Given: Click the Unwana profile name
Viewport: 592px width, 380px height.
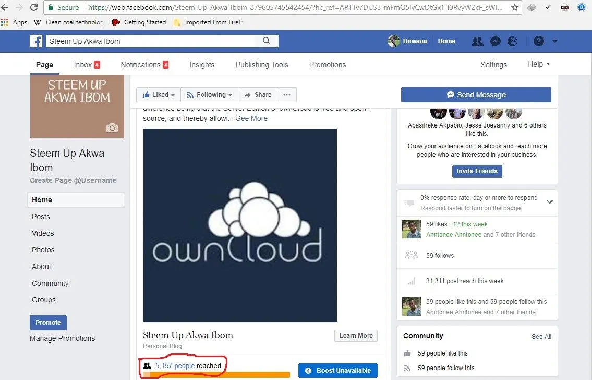Looking at the screenshot, I should [x=415, y=41].
